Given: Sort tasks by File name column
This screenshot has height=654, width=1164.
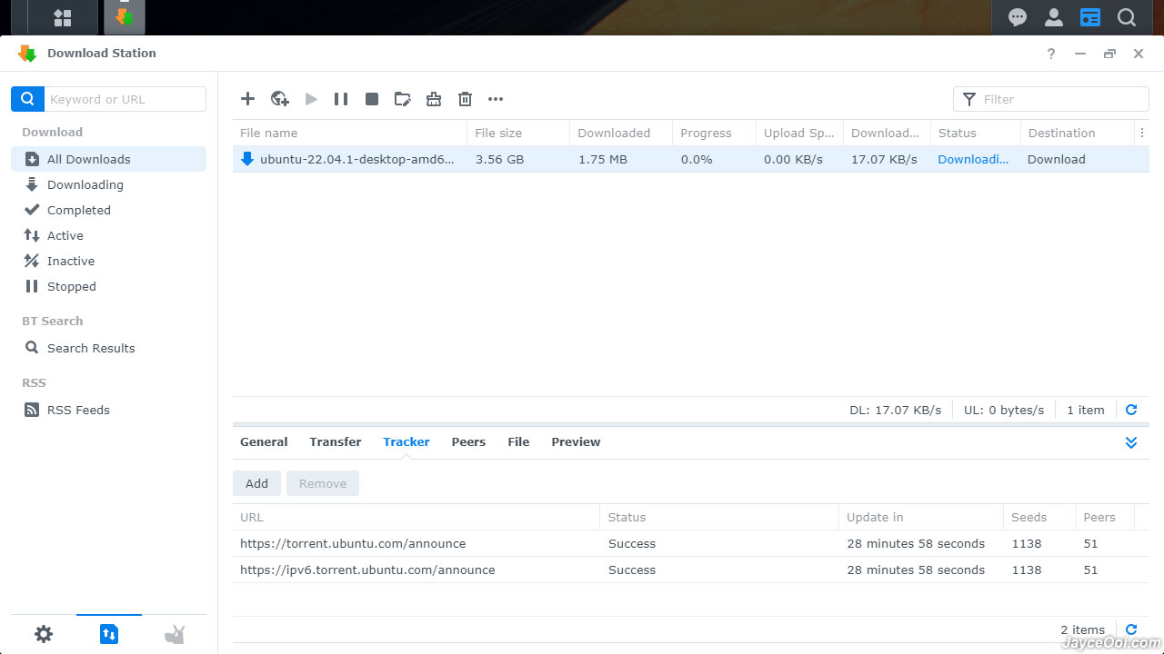Looking at the screenshot, I should coord(350,133).
